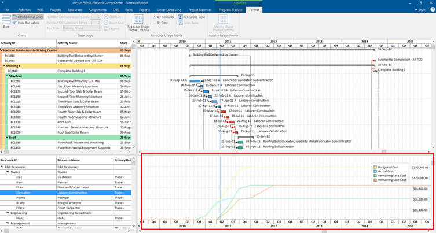
Task: Toggle Relationship Lines in Gantt group
Action: click(28, 17)
